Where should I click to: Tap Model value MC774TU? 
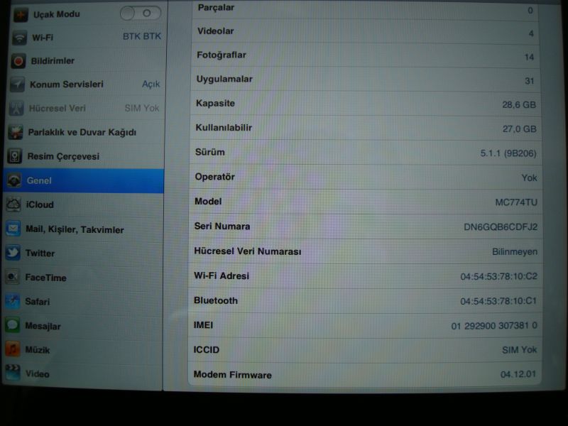[x=516, y=202]
